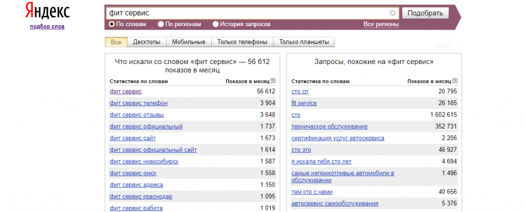Screen dimensions: 525x212
Task: Select the '1 602 615' impressions value
Action: point(443,115)
